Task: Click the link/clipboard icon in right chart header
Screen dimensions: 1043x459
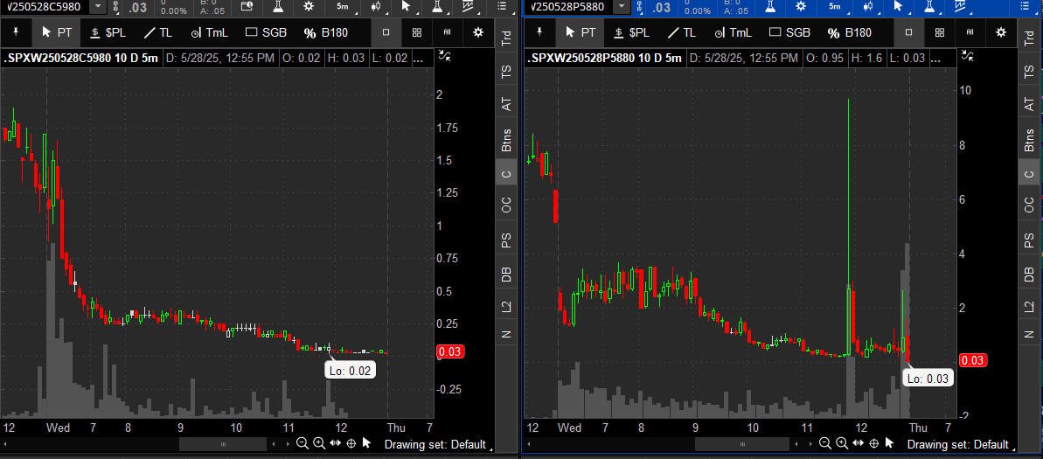Action: point(639,7)
